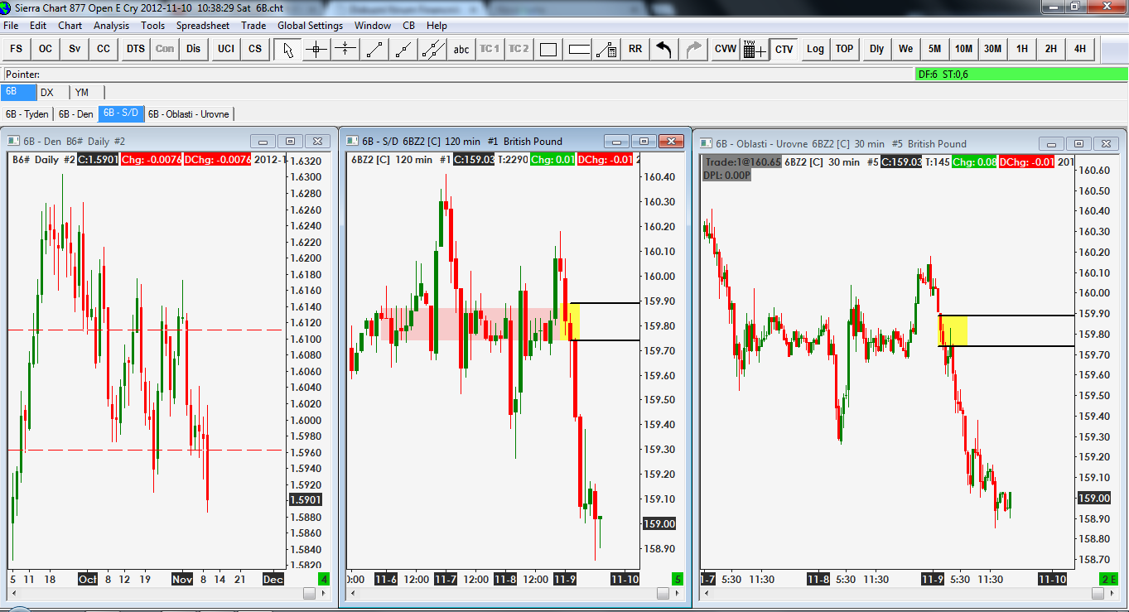Open the 6B - Oblasti - Urovne chart tab

click(188, 113)
